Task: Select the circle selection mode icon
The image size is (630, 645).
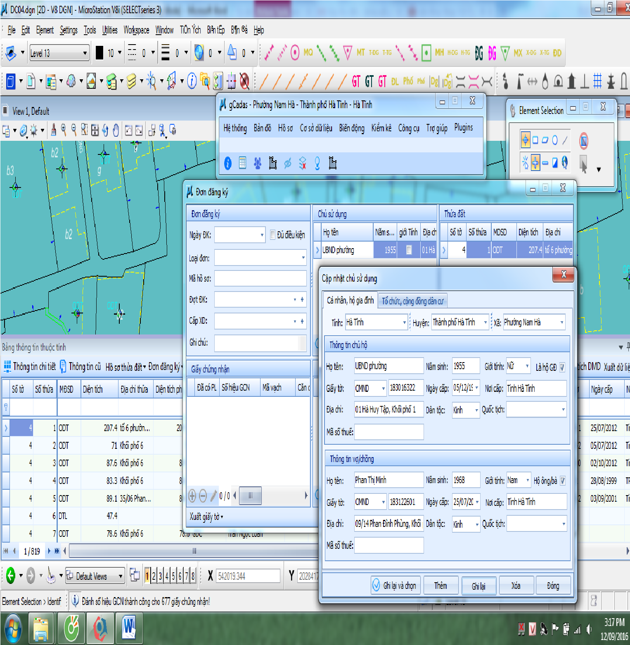Action: pyautogui.click(x=555, y=140)
